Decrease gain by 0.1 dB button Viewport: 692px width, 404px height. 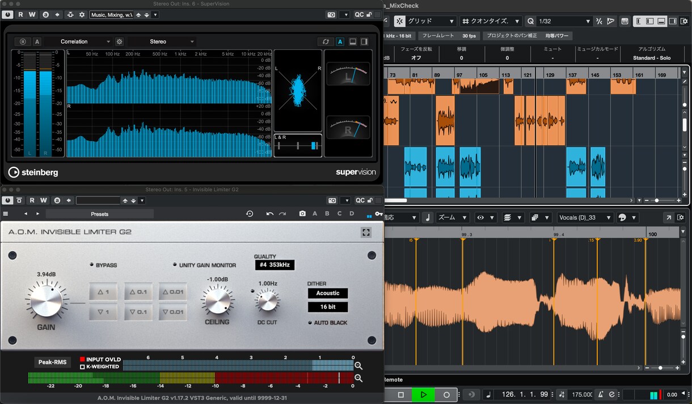tap(138, 312)
